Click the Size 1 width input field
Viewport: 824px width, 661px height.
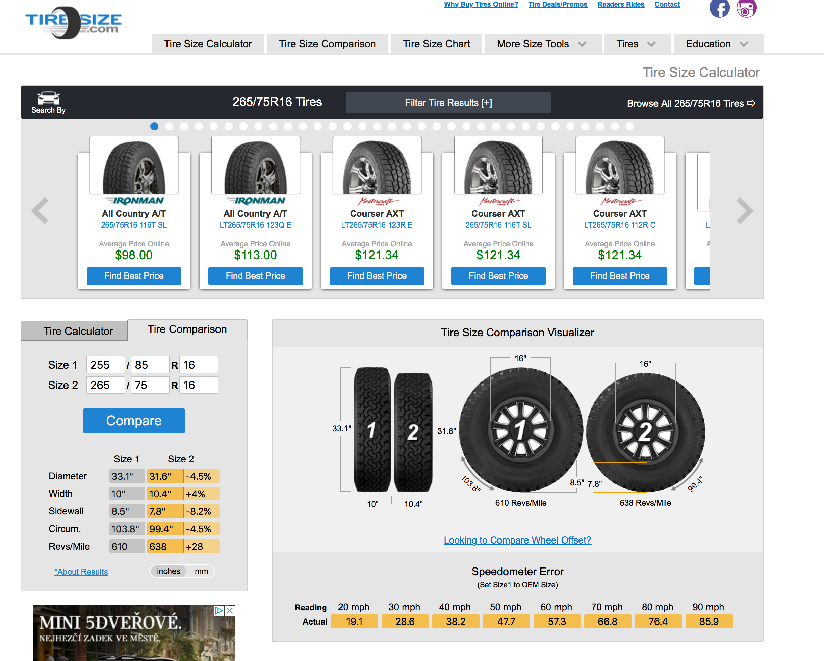tap(105, 365)
